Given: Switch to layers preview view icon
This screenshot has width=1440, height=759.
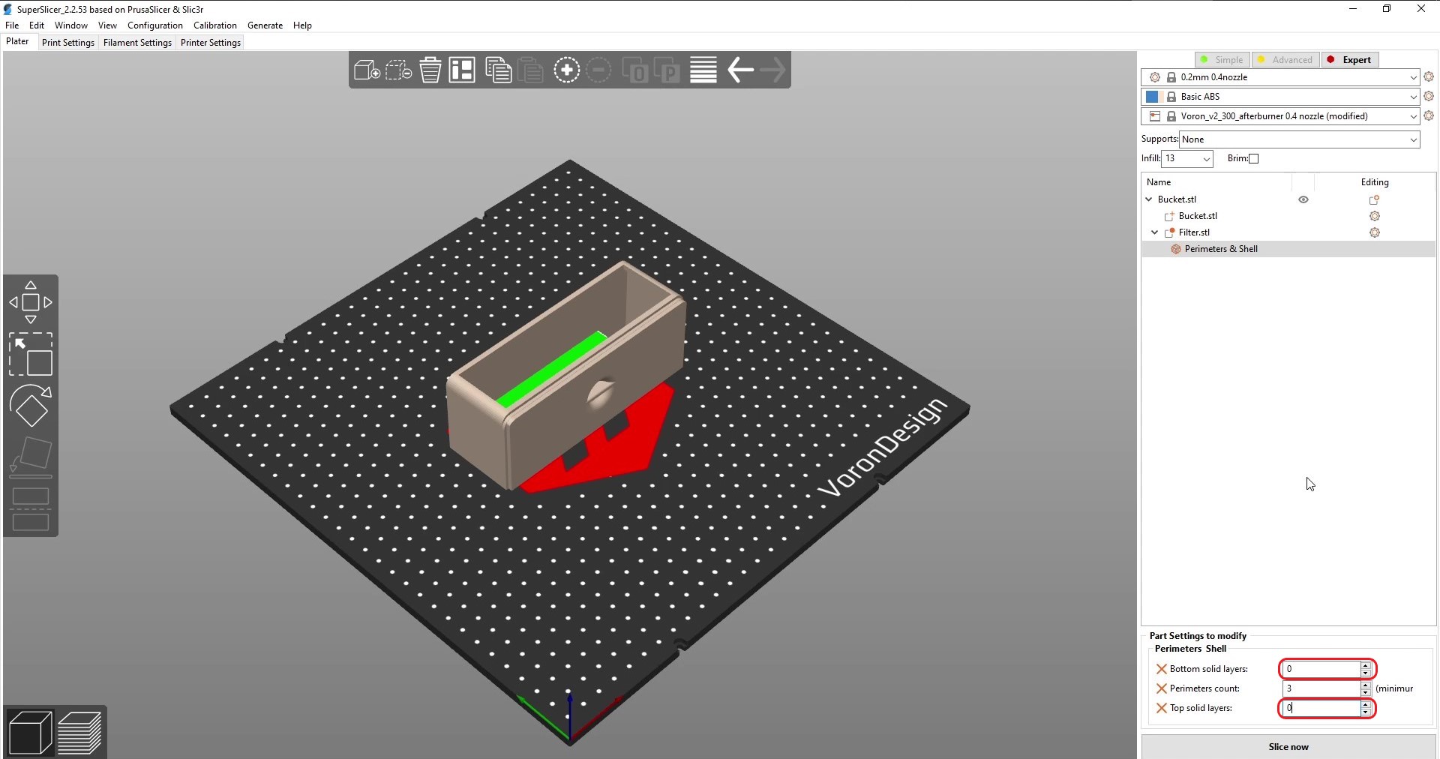Looking at the screenshot, I should [x=79, y=733].
